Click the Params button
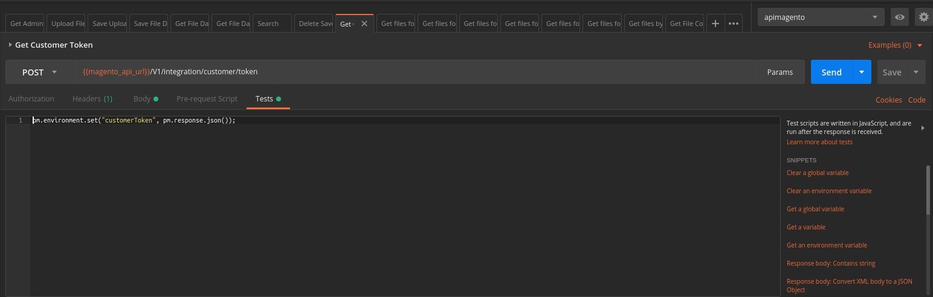Viewport: 933px width, 297px height. [780, 72]
